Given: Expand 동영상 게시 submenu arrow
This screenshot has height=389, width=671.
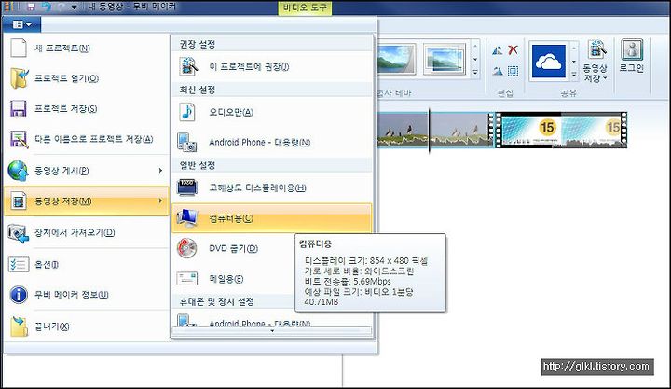Looking at the screenshot, I should [x=160, y=171].
